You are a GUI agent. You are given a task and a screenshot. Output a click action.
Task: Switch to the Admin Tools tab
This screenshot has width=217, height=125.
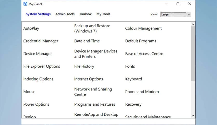[65, 14]
